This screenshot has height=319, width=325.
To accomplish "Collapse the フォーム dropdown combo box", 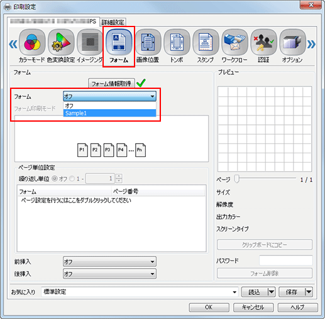I will coord(109,96).
